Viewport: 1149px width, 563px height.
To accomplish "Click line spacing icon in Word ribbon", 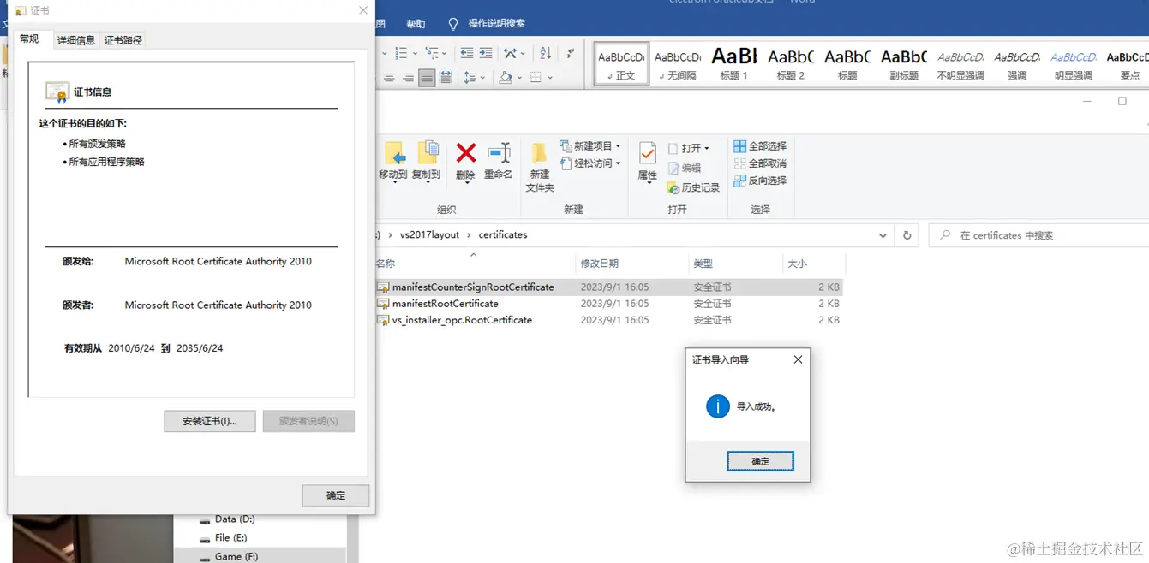I will click(x=470, y=78).
